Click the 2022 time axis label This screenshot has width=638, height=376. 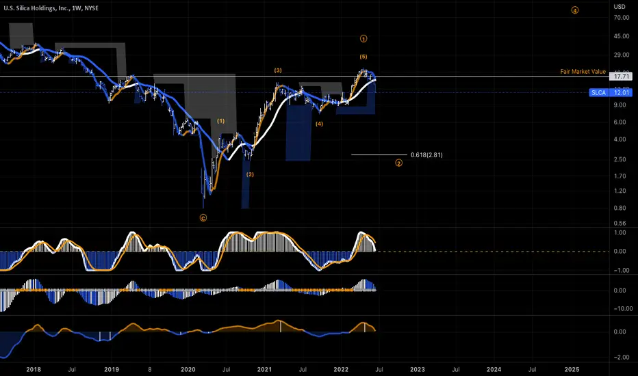coord(341,369)
